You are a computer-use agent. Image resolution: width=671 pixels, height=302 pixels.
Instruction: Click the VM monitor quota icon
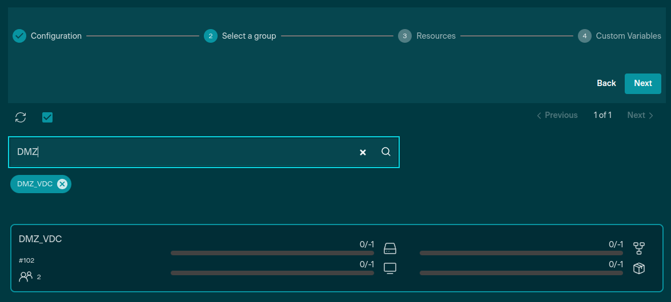(x=390, y=268)
